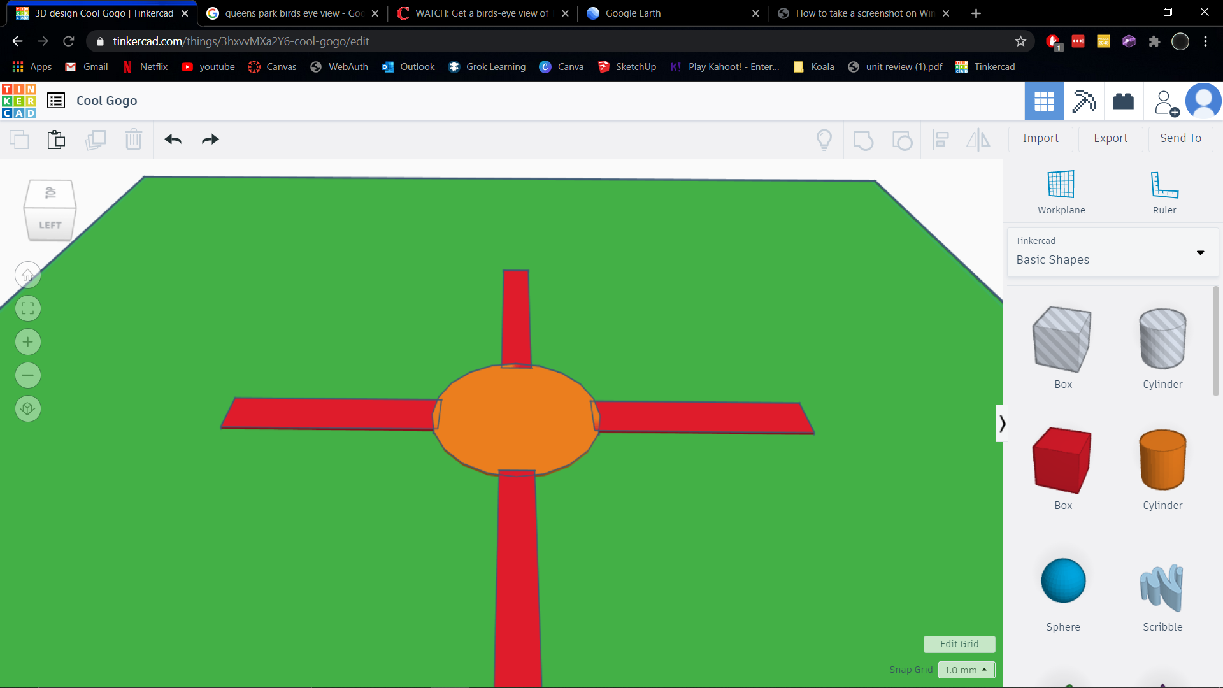Image resolution: width=1223 pixels, height=688 pixels.
Task: Click the Copy toolbar icon
Action: click(19, 140)
